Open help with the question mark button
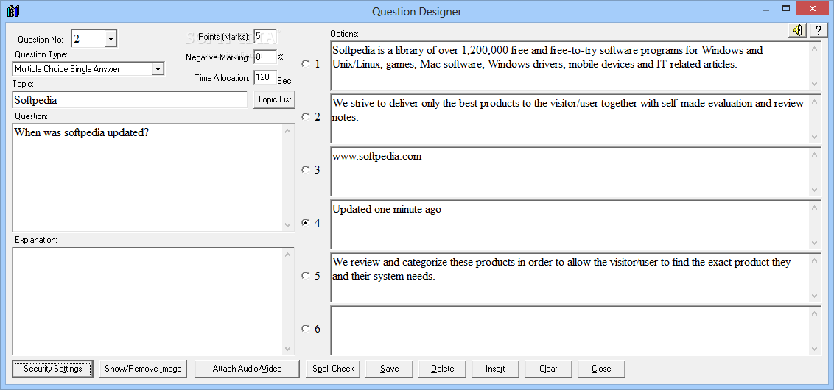834x390 pixels. pos(818,31)
